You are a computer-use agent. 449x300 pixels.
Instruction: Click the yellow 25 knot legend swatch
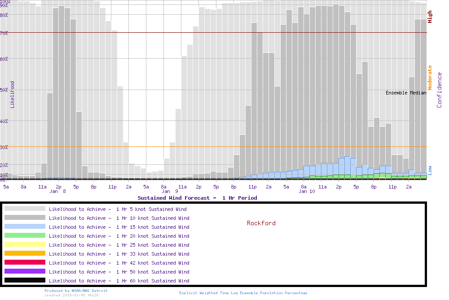[x=25, y=244]
